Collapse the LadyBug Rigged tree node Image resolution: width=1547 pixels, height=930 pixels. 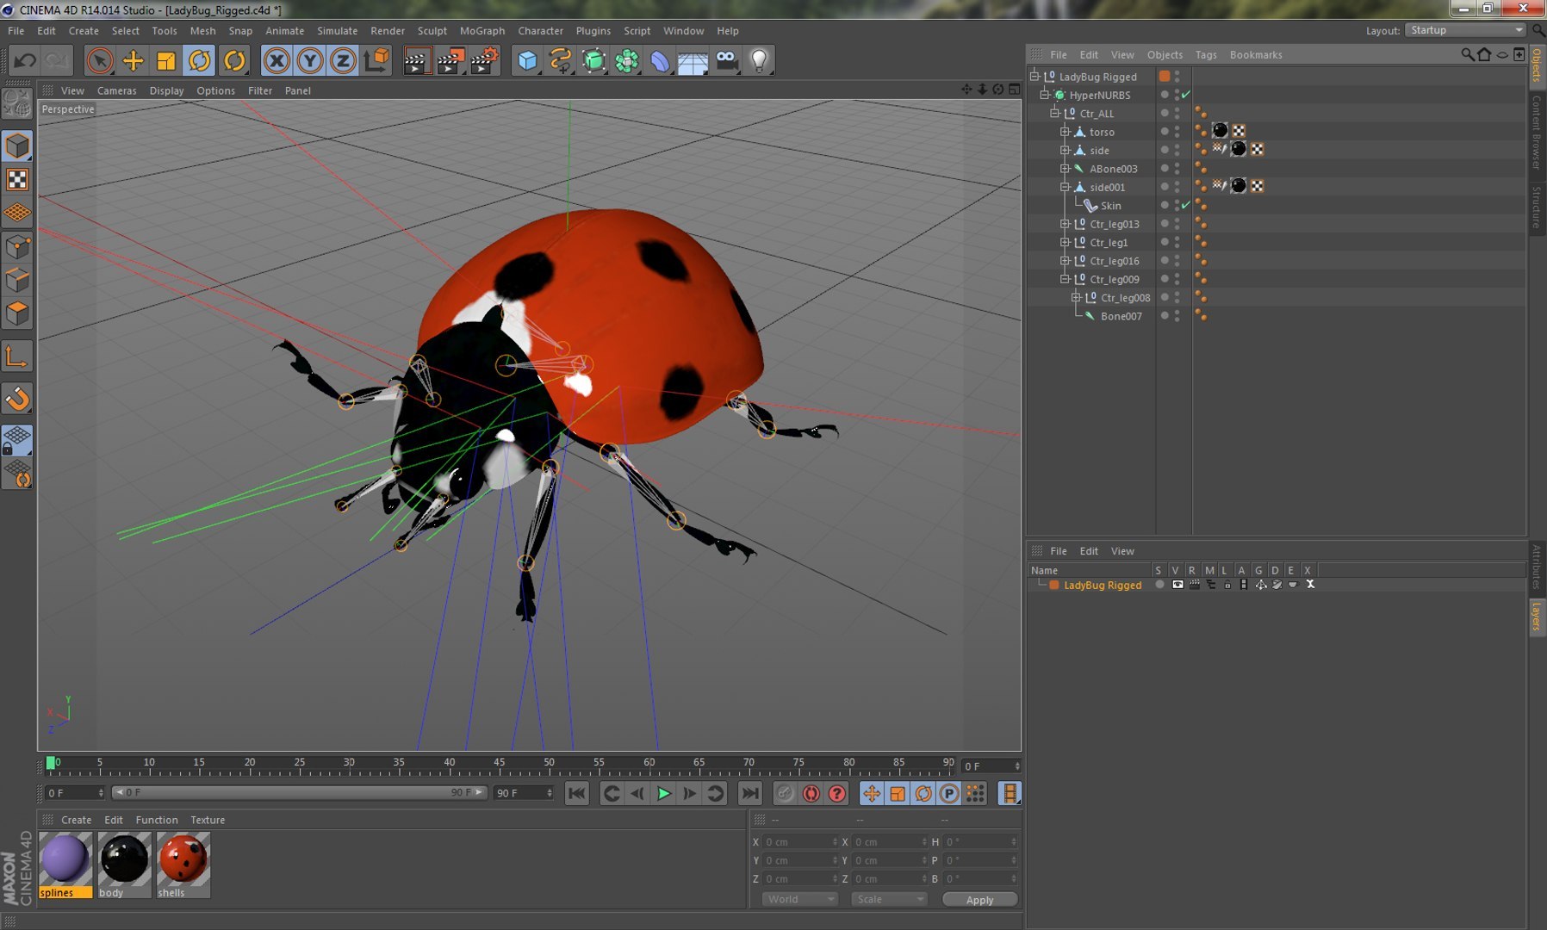point(1035,76)
